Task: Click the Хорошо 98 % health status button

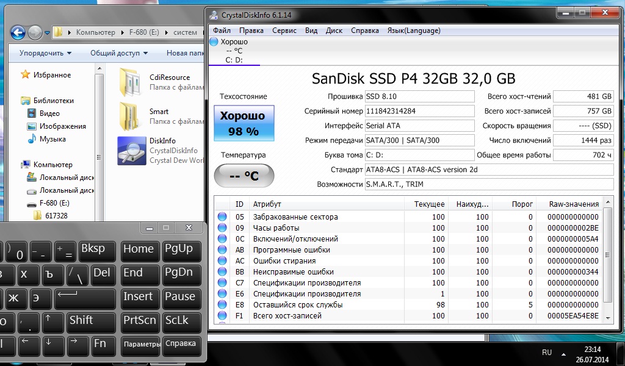Action: click(244, 123)
